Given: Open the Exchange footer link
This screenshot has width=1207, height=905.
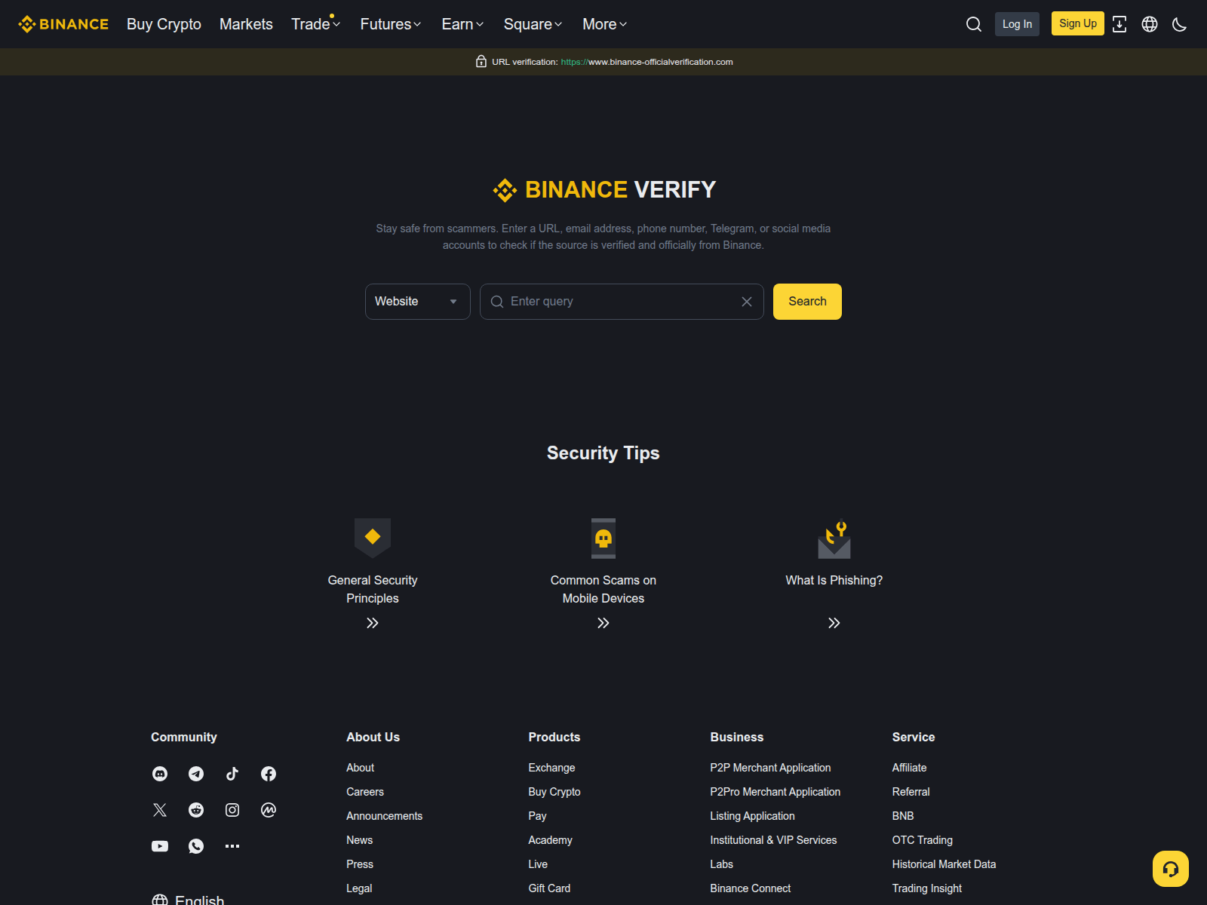Looking at the screenshot, I should coord(551,768).
